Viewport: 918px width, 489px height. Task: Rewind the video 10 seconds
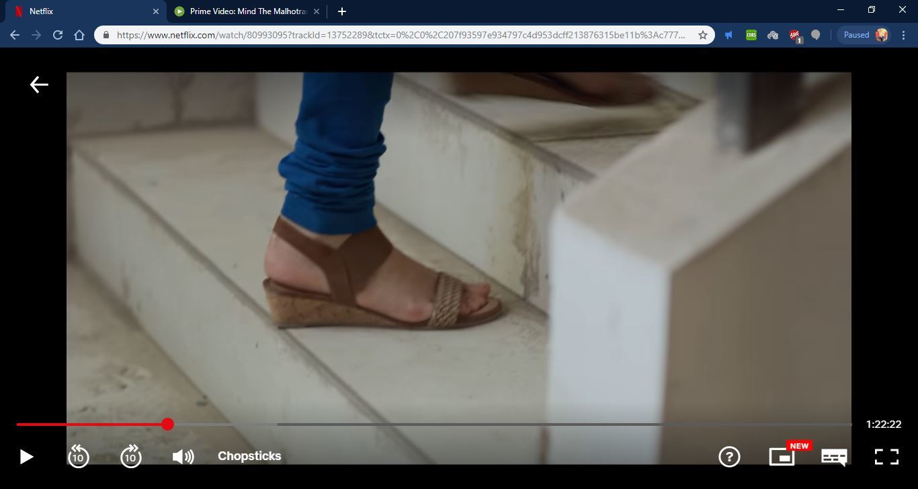[x=78, y=456]
